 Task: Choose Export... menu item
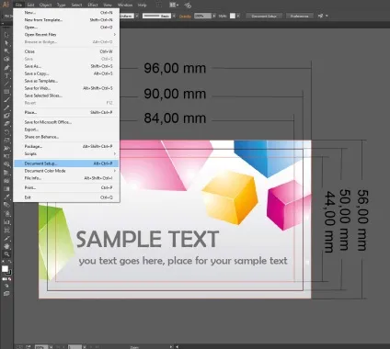66,129
